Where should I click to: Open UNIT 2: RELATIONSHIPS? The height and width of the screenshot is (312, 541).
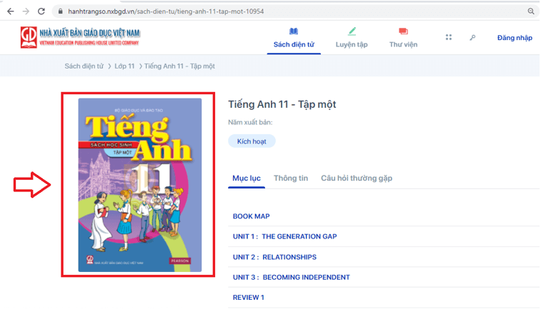pos(274,257)
